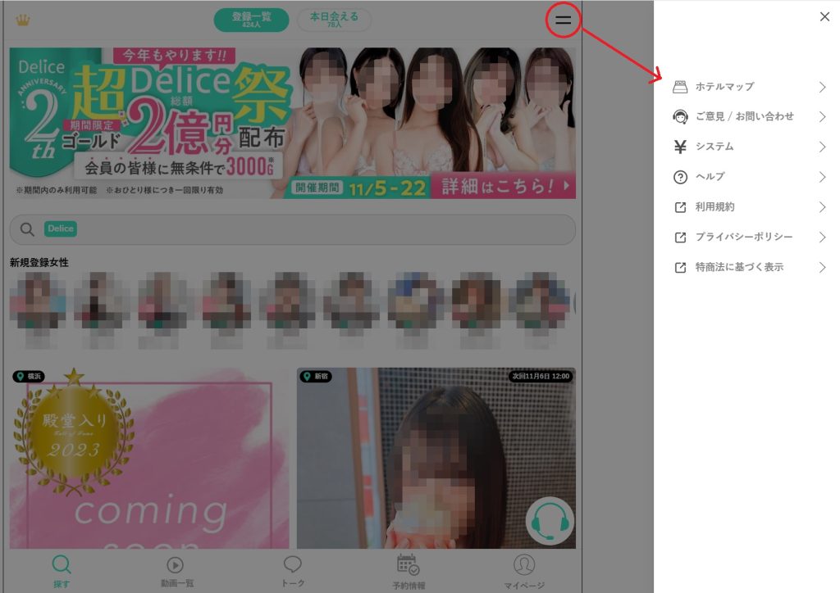This screenshot has height=593, width=840.
Task: Click the question mark ヘルプ icon
Action: coord(679,177)
